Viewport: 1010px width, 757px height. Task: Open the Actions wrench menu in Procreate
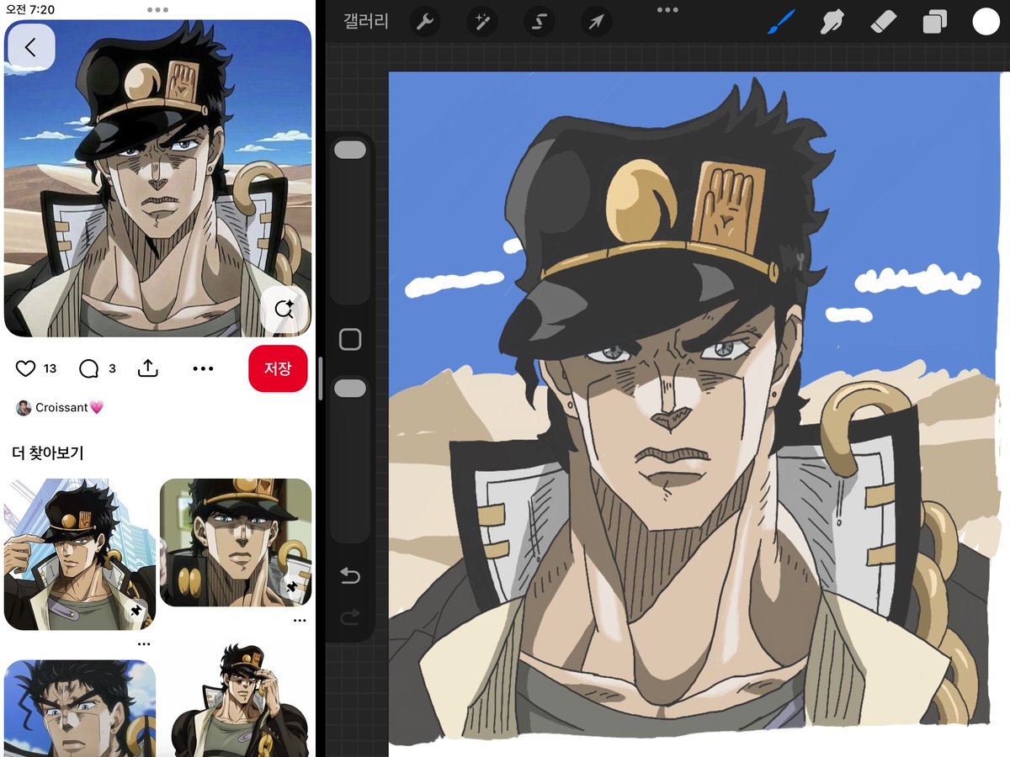pyautogui.click(x=425, y=22)
